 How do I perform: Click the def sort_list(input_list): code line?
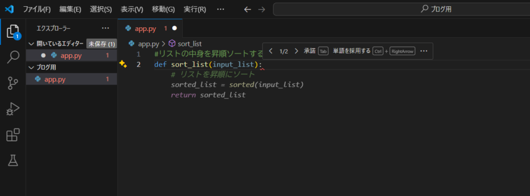point(208,64)
